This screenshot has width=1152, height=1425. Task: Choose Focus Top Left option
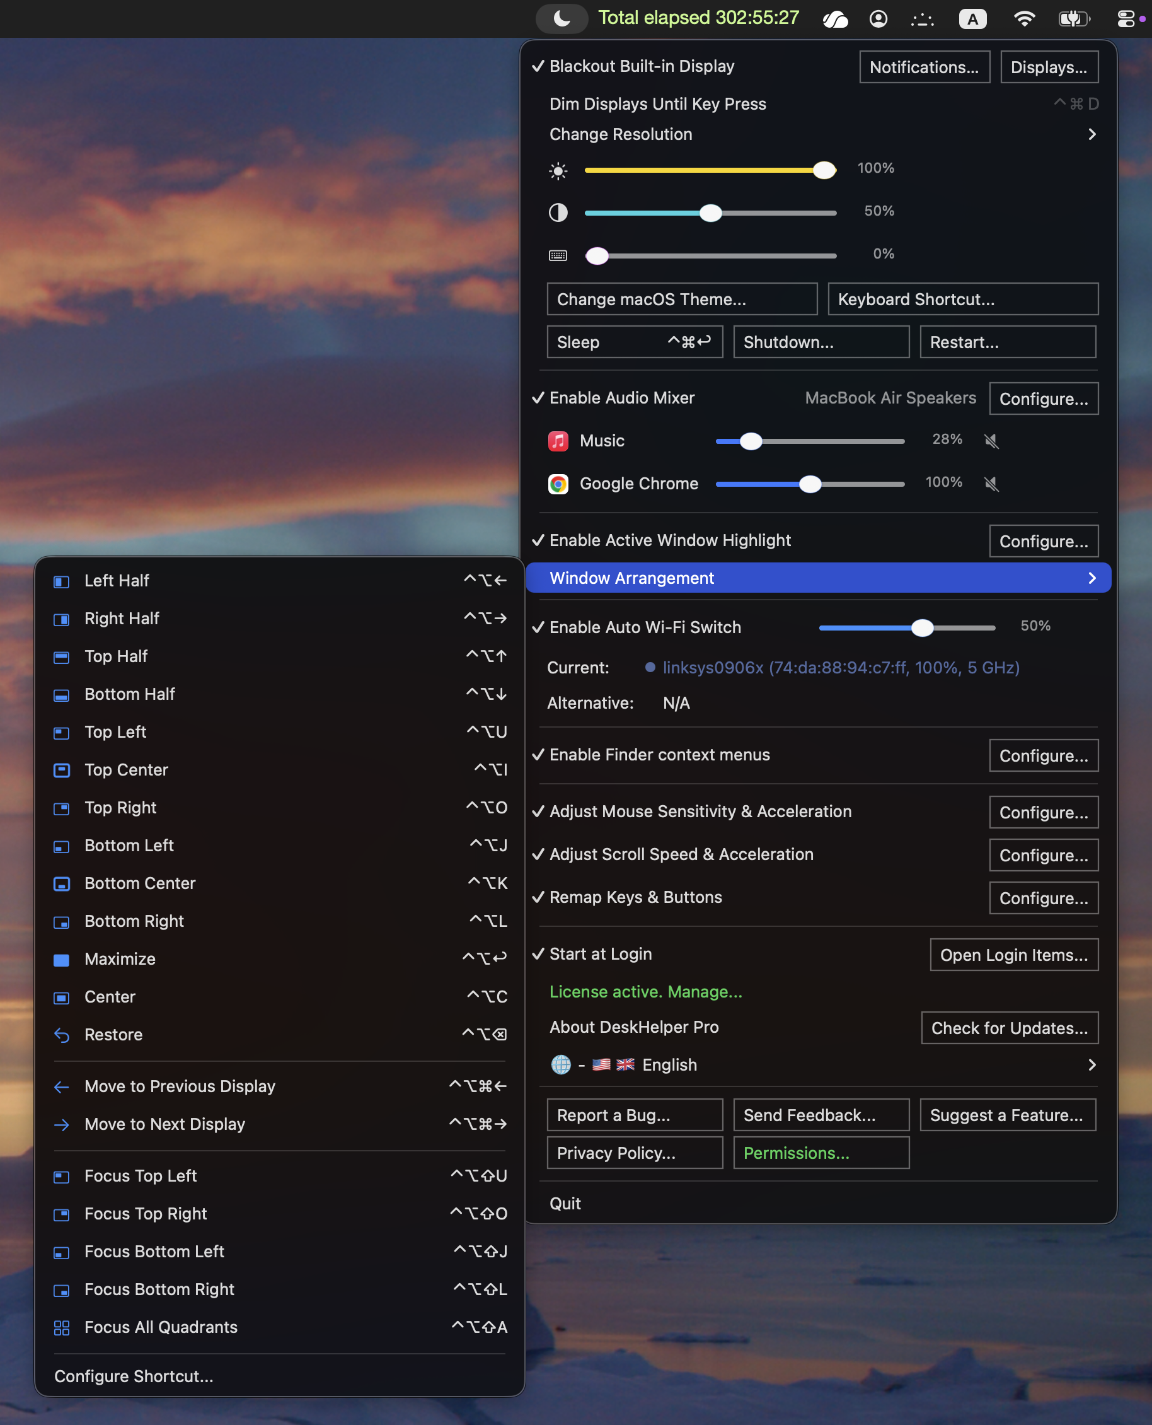(279, 1177)
